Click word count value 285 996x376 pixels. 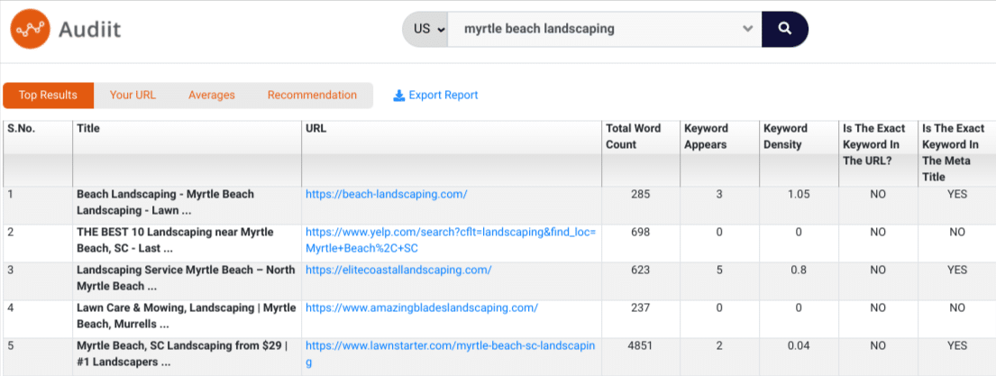640,195
